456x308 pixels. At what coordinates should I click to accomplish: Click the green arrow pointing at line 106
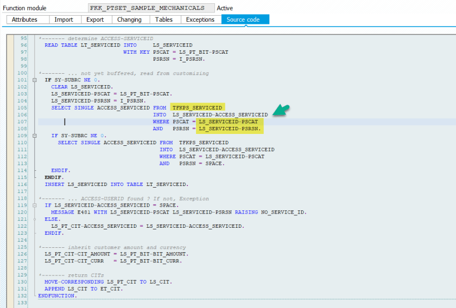pos(281,110)
